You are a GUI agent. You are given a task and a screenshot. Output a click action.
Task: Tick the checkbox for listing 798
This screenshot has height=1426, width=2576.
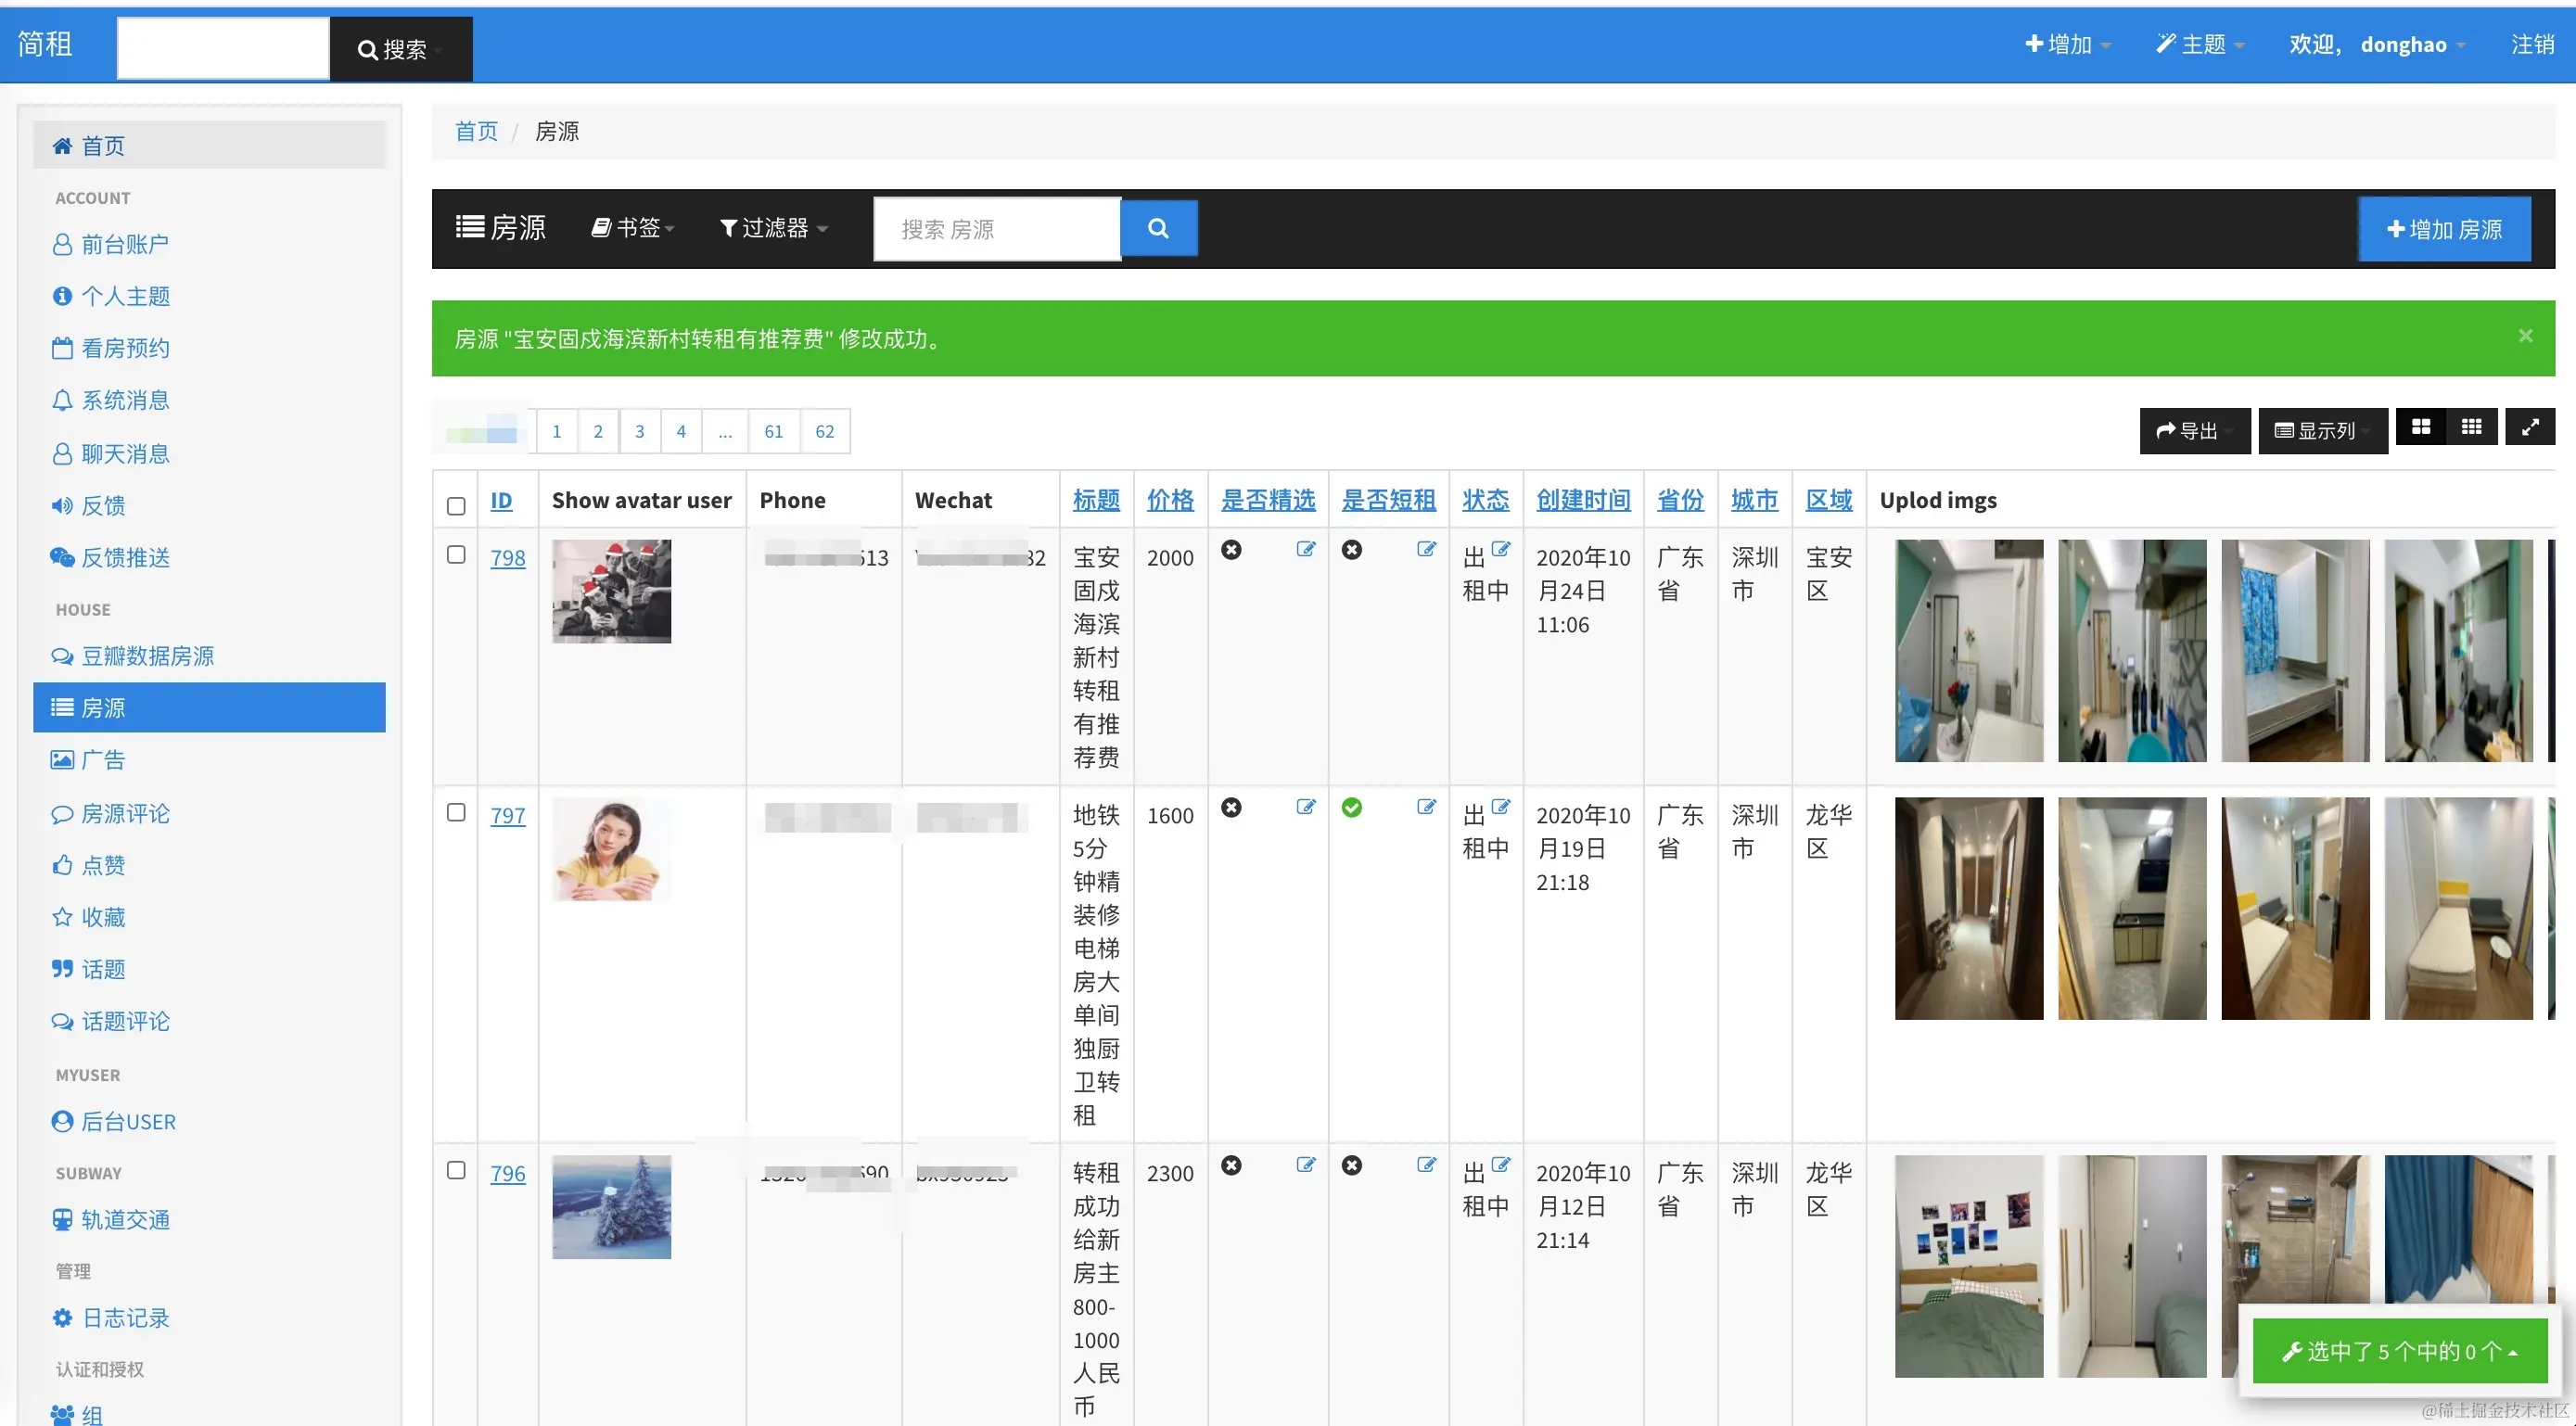tap(456, 555)
